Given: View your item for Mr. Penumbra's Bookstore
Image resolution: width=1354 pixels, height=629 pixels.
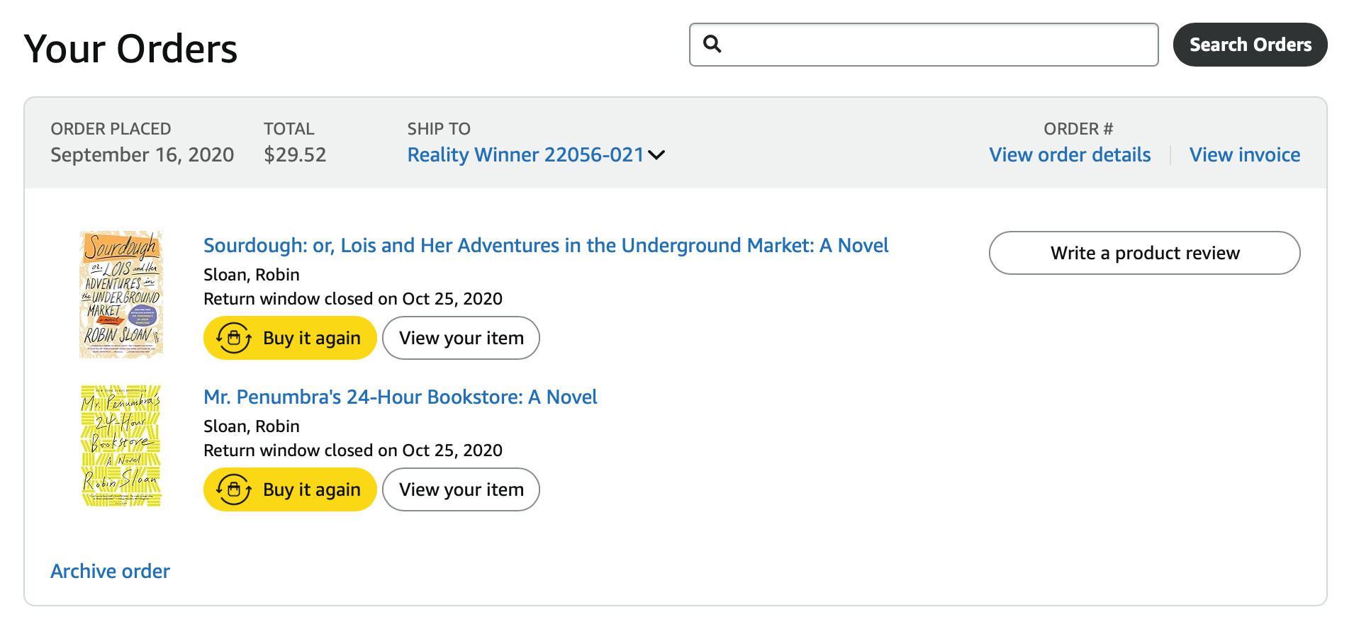Looking at the screenshot, I should 461,489.
